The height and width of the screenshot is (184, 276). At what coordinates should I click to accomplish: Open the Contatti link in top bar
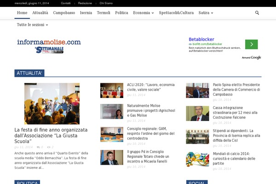(x=66, y=3)
